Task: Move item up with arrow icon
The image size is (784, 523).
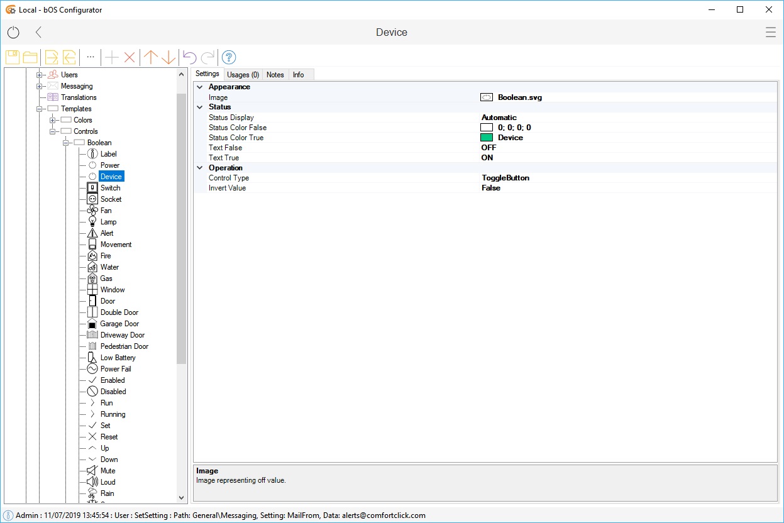Action: click(150, 57)
